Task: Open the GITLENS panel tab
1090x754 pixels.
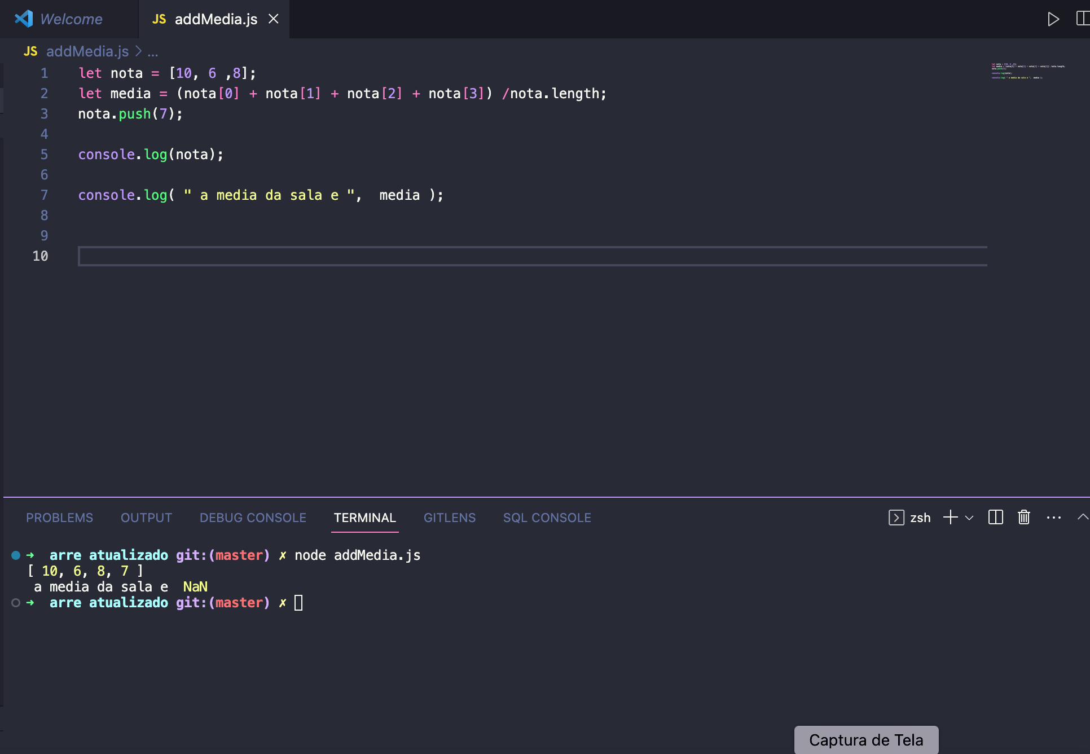Action: tap(450, 518)
